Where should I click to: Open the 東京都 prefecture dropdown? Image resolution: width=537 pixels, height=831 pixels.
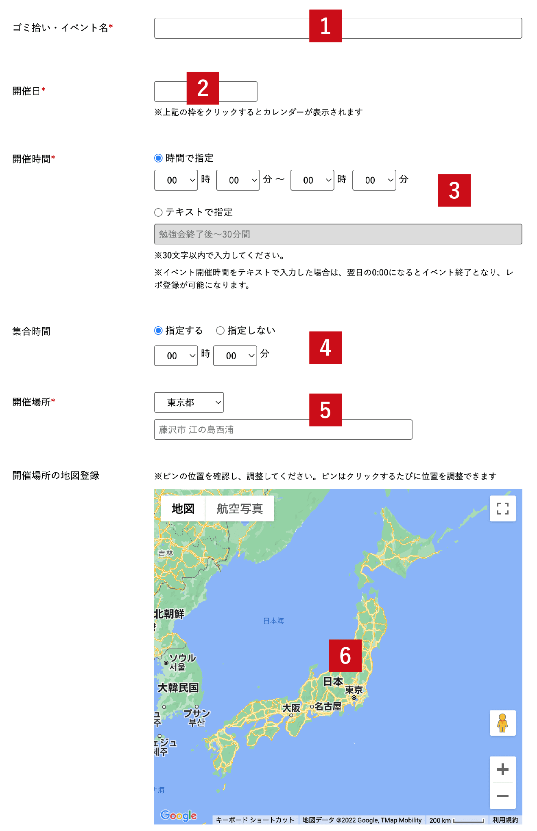pos(189,402)
